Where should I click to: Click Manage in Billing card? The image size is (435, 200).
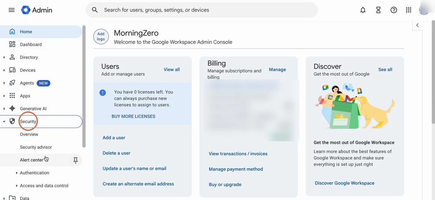tap(277, 70)
